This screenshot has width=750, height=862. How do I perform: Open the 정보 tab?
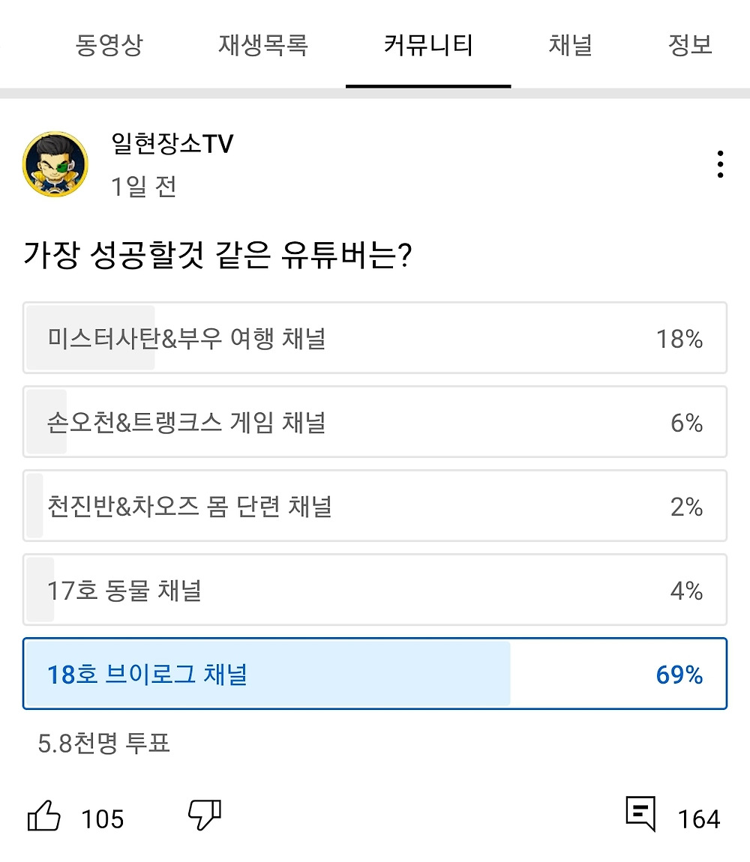(690, 46)
